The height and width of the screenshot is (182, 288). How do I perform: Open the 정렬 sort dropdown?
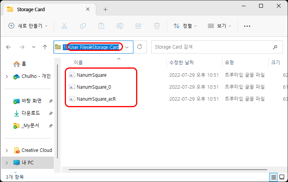click(x=185, y=26)
